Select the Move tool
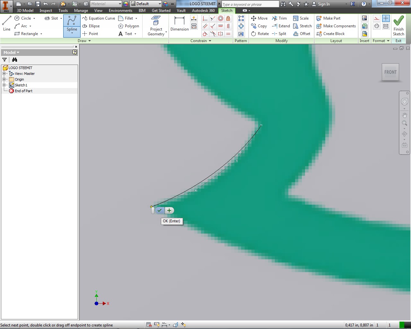The image size is (411, 329). (x=259, y=18)
